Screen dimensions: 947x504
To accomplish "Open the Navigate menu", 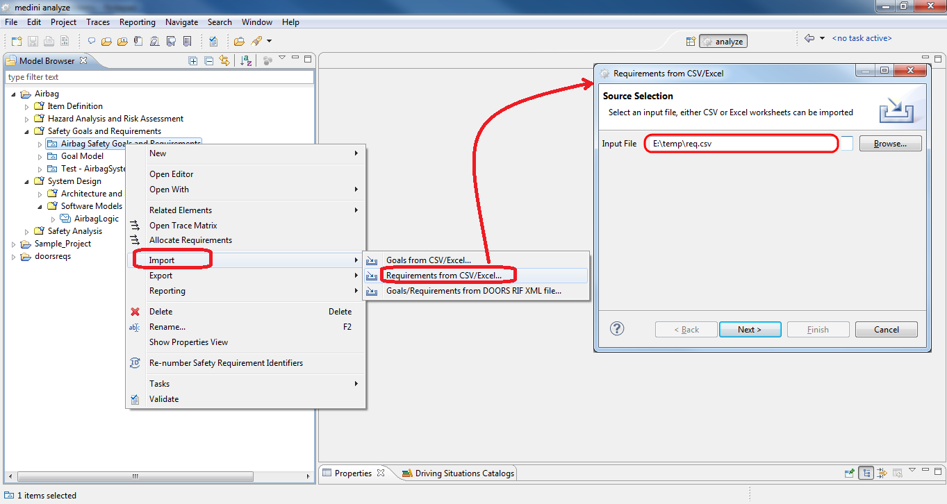I will point(181,22).
